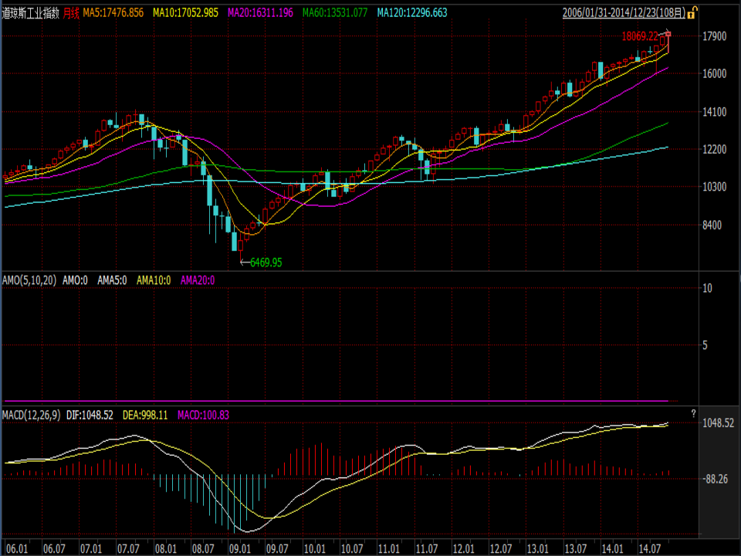Click the 14.07 time axis marker
The height and width of the screenshot is (556, 741).
point(650,549)
